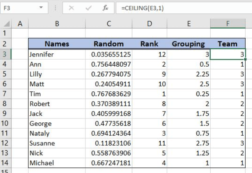Open the Name Box dropdown arrow

pyautogui.click(x=41, y=7)
